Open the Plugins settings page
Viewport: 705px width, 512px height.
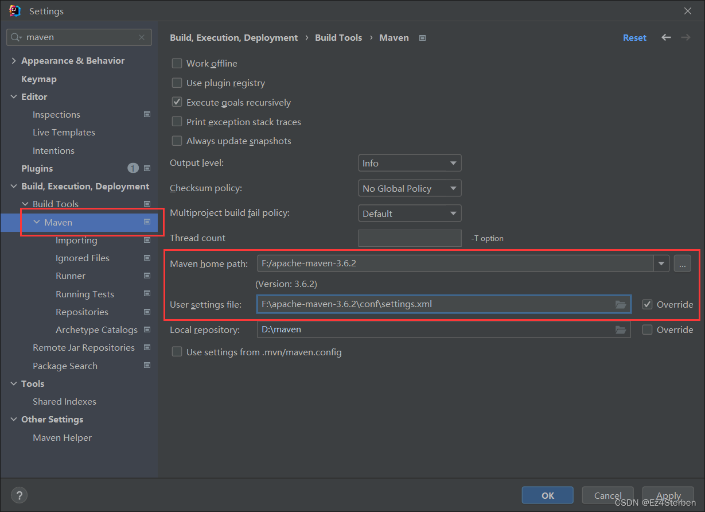coord(37,168)
